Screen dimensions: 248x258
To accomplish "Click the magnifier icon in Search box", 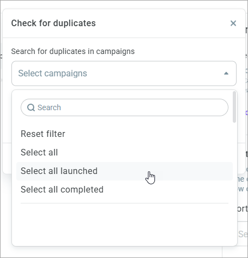I will coord(31,107).
